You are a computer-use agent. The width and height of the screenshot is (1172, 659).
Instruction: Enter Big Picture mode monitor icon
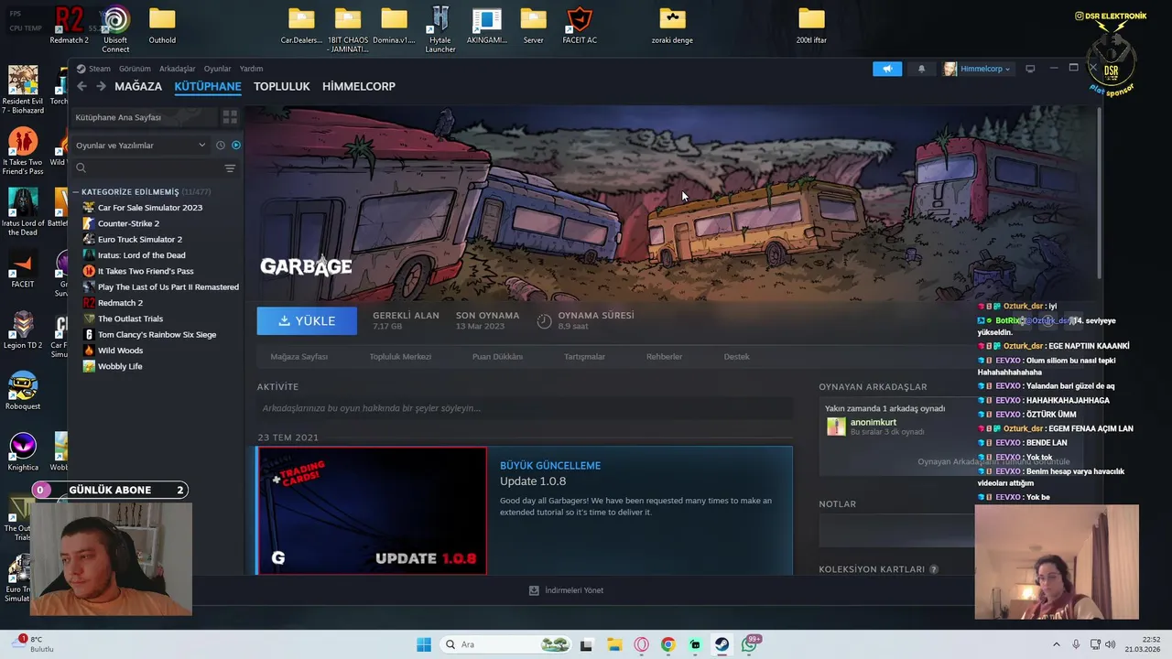[x=1030, y=69]
